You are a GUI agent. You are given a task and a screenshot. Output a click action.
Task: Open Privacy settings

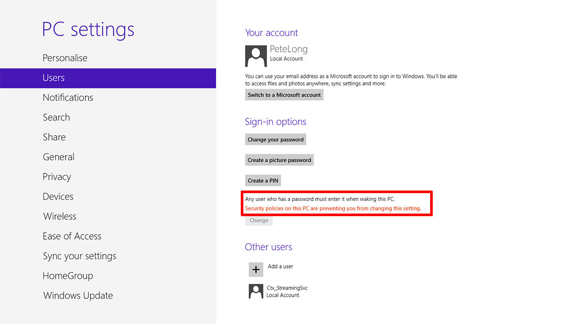[x=57, y=177]
